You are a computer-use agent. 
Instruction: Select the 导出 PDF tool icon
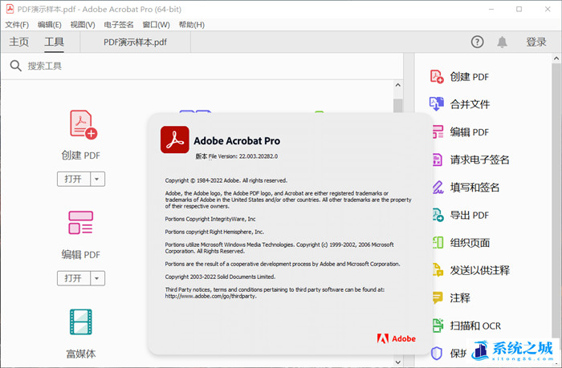pos(437,215)
